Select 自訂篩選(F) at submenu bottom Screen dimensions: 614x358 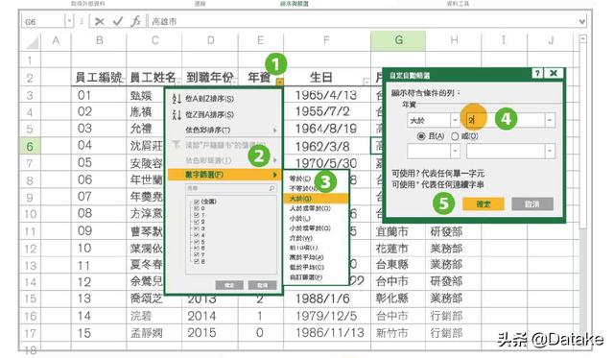click(x=305, y=277)
